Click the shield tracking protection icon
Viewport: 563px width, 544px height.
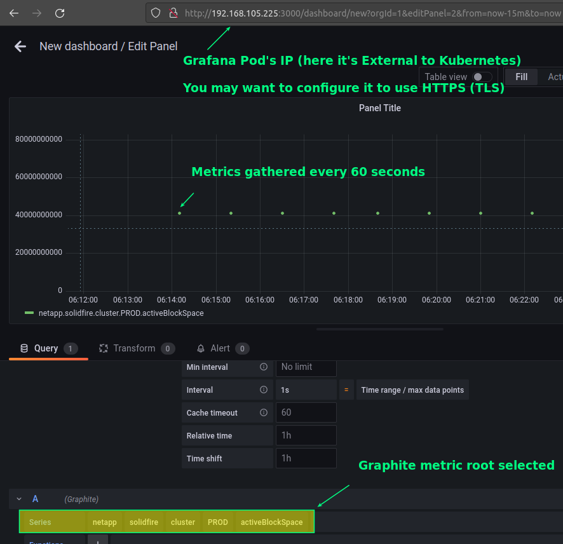coord(156,13)
